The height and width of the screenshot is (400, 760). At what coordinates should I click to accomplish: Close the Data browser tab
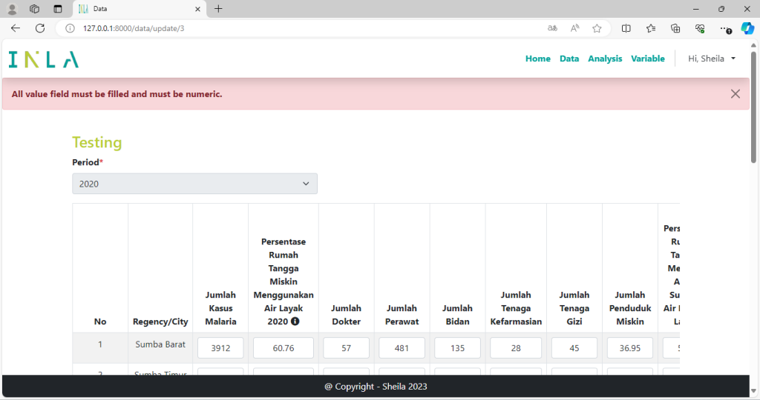click(197, 9)
